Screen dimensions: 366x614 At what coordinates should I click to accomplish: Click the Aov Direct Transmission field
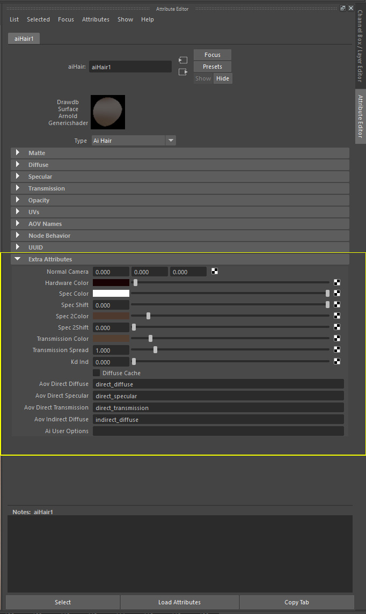click(218, 408)
